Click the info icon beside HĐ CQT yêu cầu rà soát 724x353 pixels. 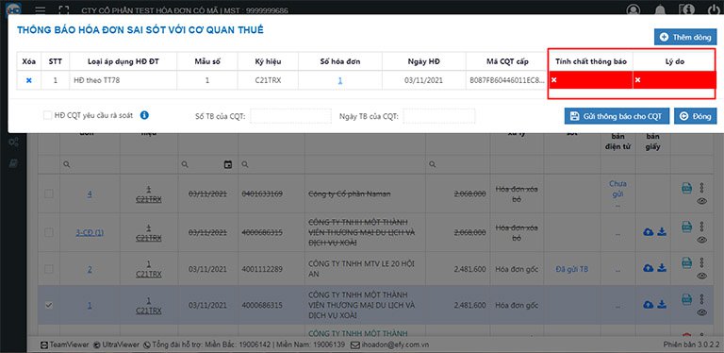(x=144, y=115)
